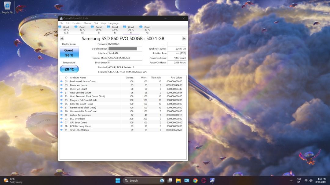
Task: Open the Edit menu
Action: pyautogui.click(x=68, y=23)
